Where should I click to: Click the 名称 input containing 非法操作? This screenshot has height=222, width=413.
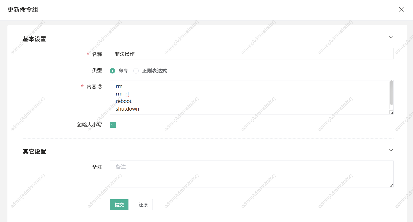pos(251,54)
